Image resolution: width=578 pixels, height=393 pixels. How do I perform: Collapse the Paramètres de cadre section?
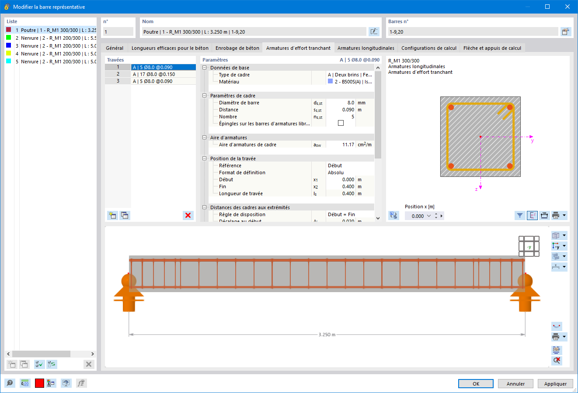[x=204, y=96]
